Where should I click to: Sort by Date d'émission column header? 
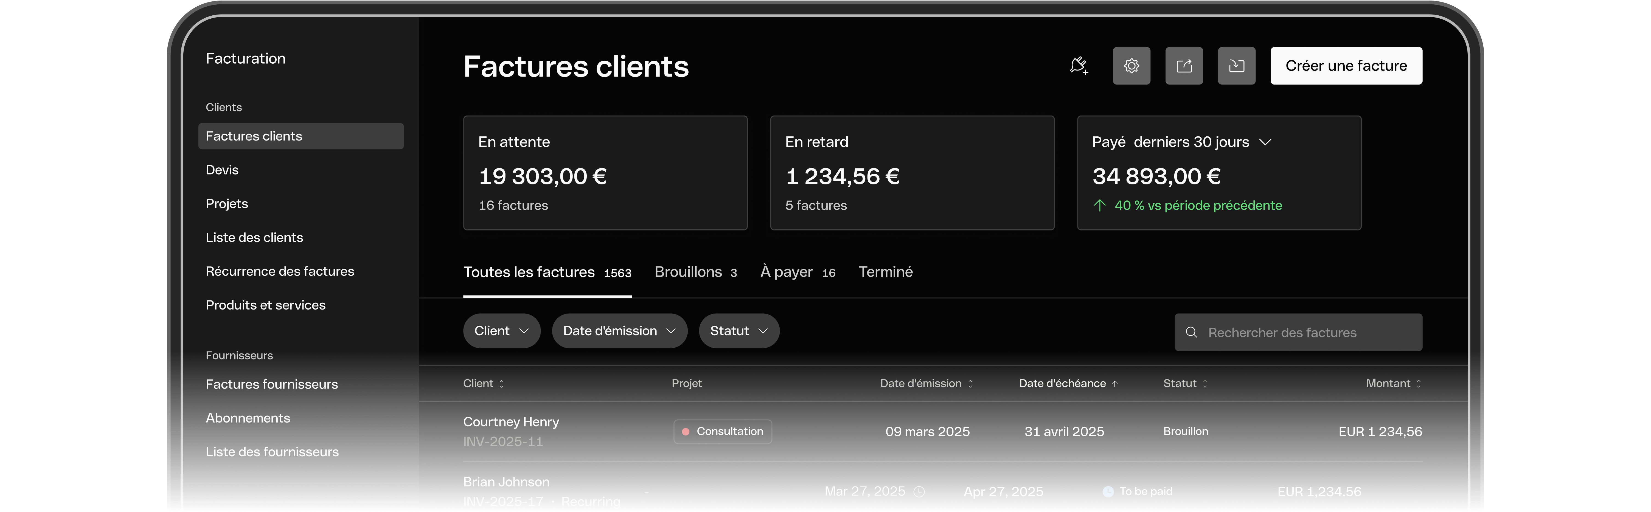pyautogui.click(x=926, y=383)
